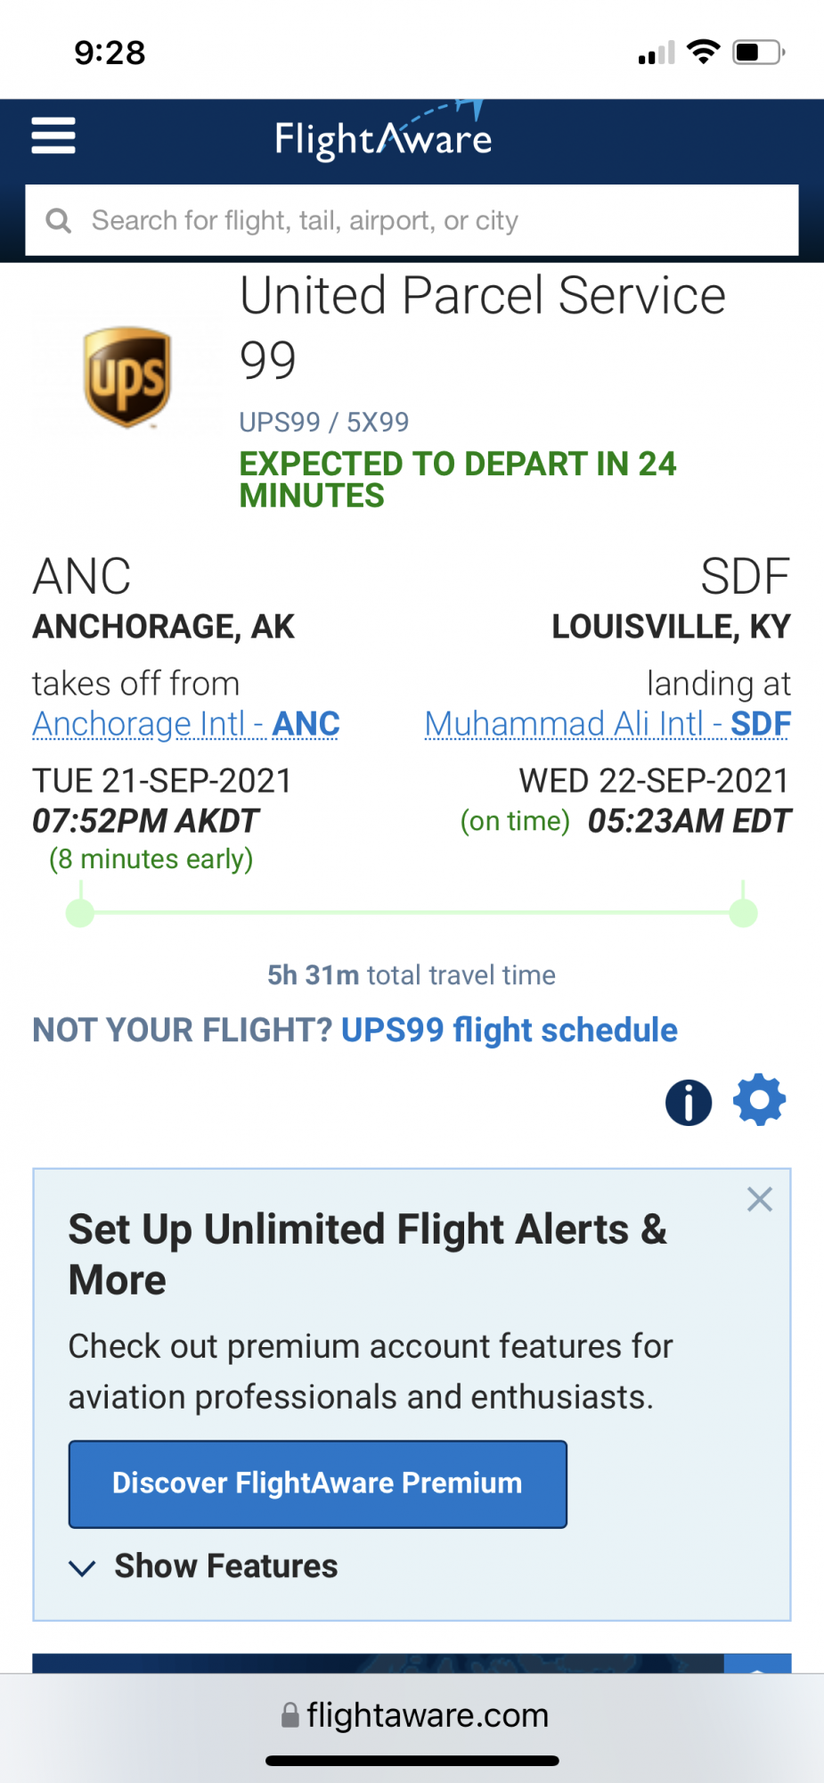This screenshot has height=1783, width=824.
Task: Click the UPS airline logo
Action: (126, 376)
